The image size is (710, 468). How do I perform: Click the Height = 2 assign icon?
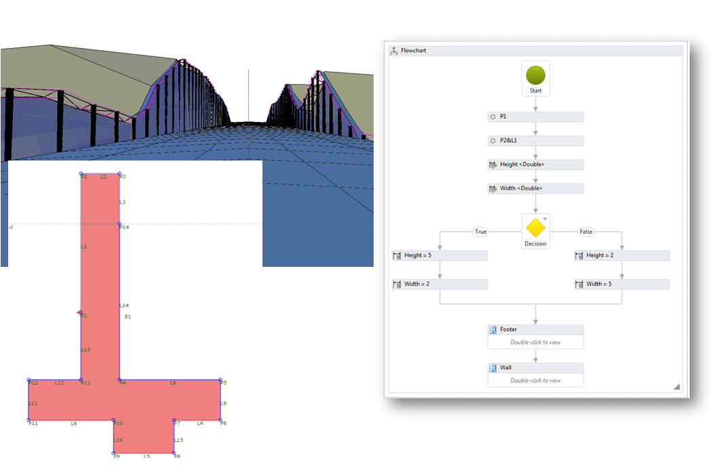(579, 255)
